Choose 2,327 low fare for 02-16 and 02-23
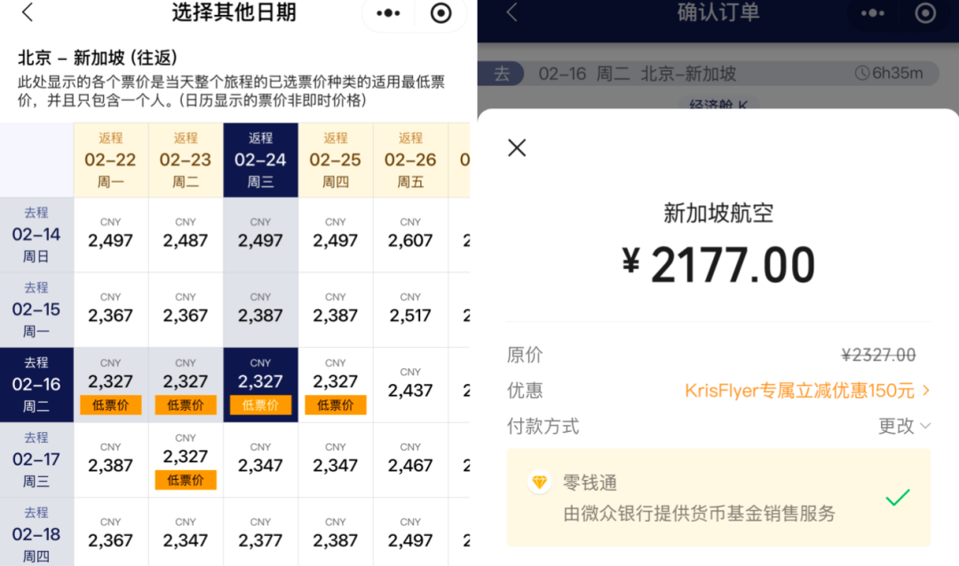Screen dimensions: 959x566 (186, 384)
